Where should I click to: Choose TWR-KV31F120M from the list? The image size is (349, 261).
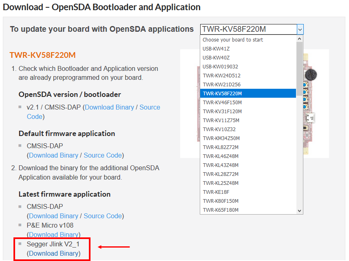point(222,112)
